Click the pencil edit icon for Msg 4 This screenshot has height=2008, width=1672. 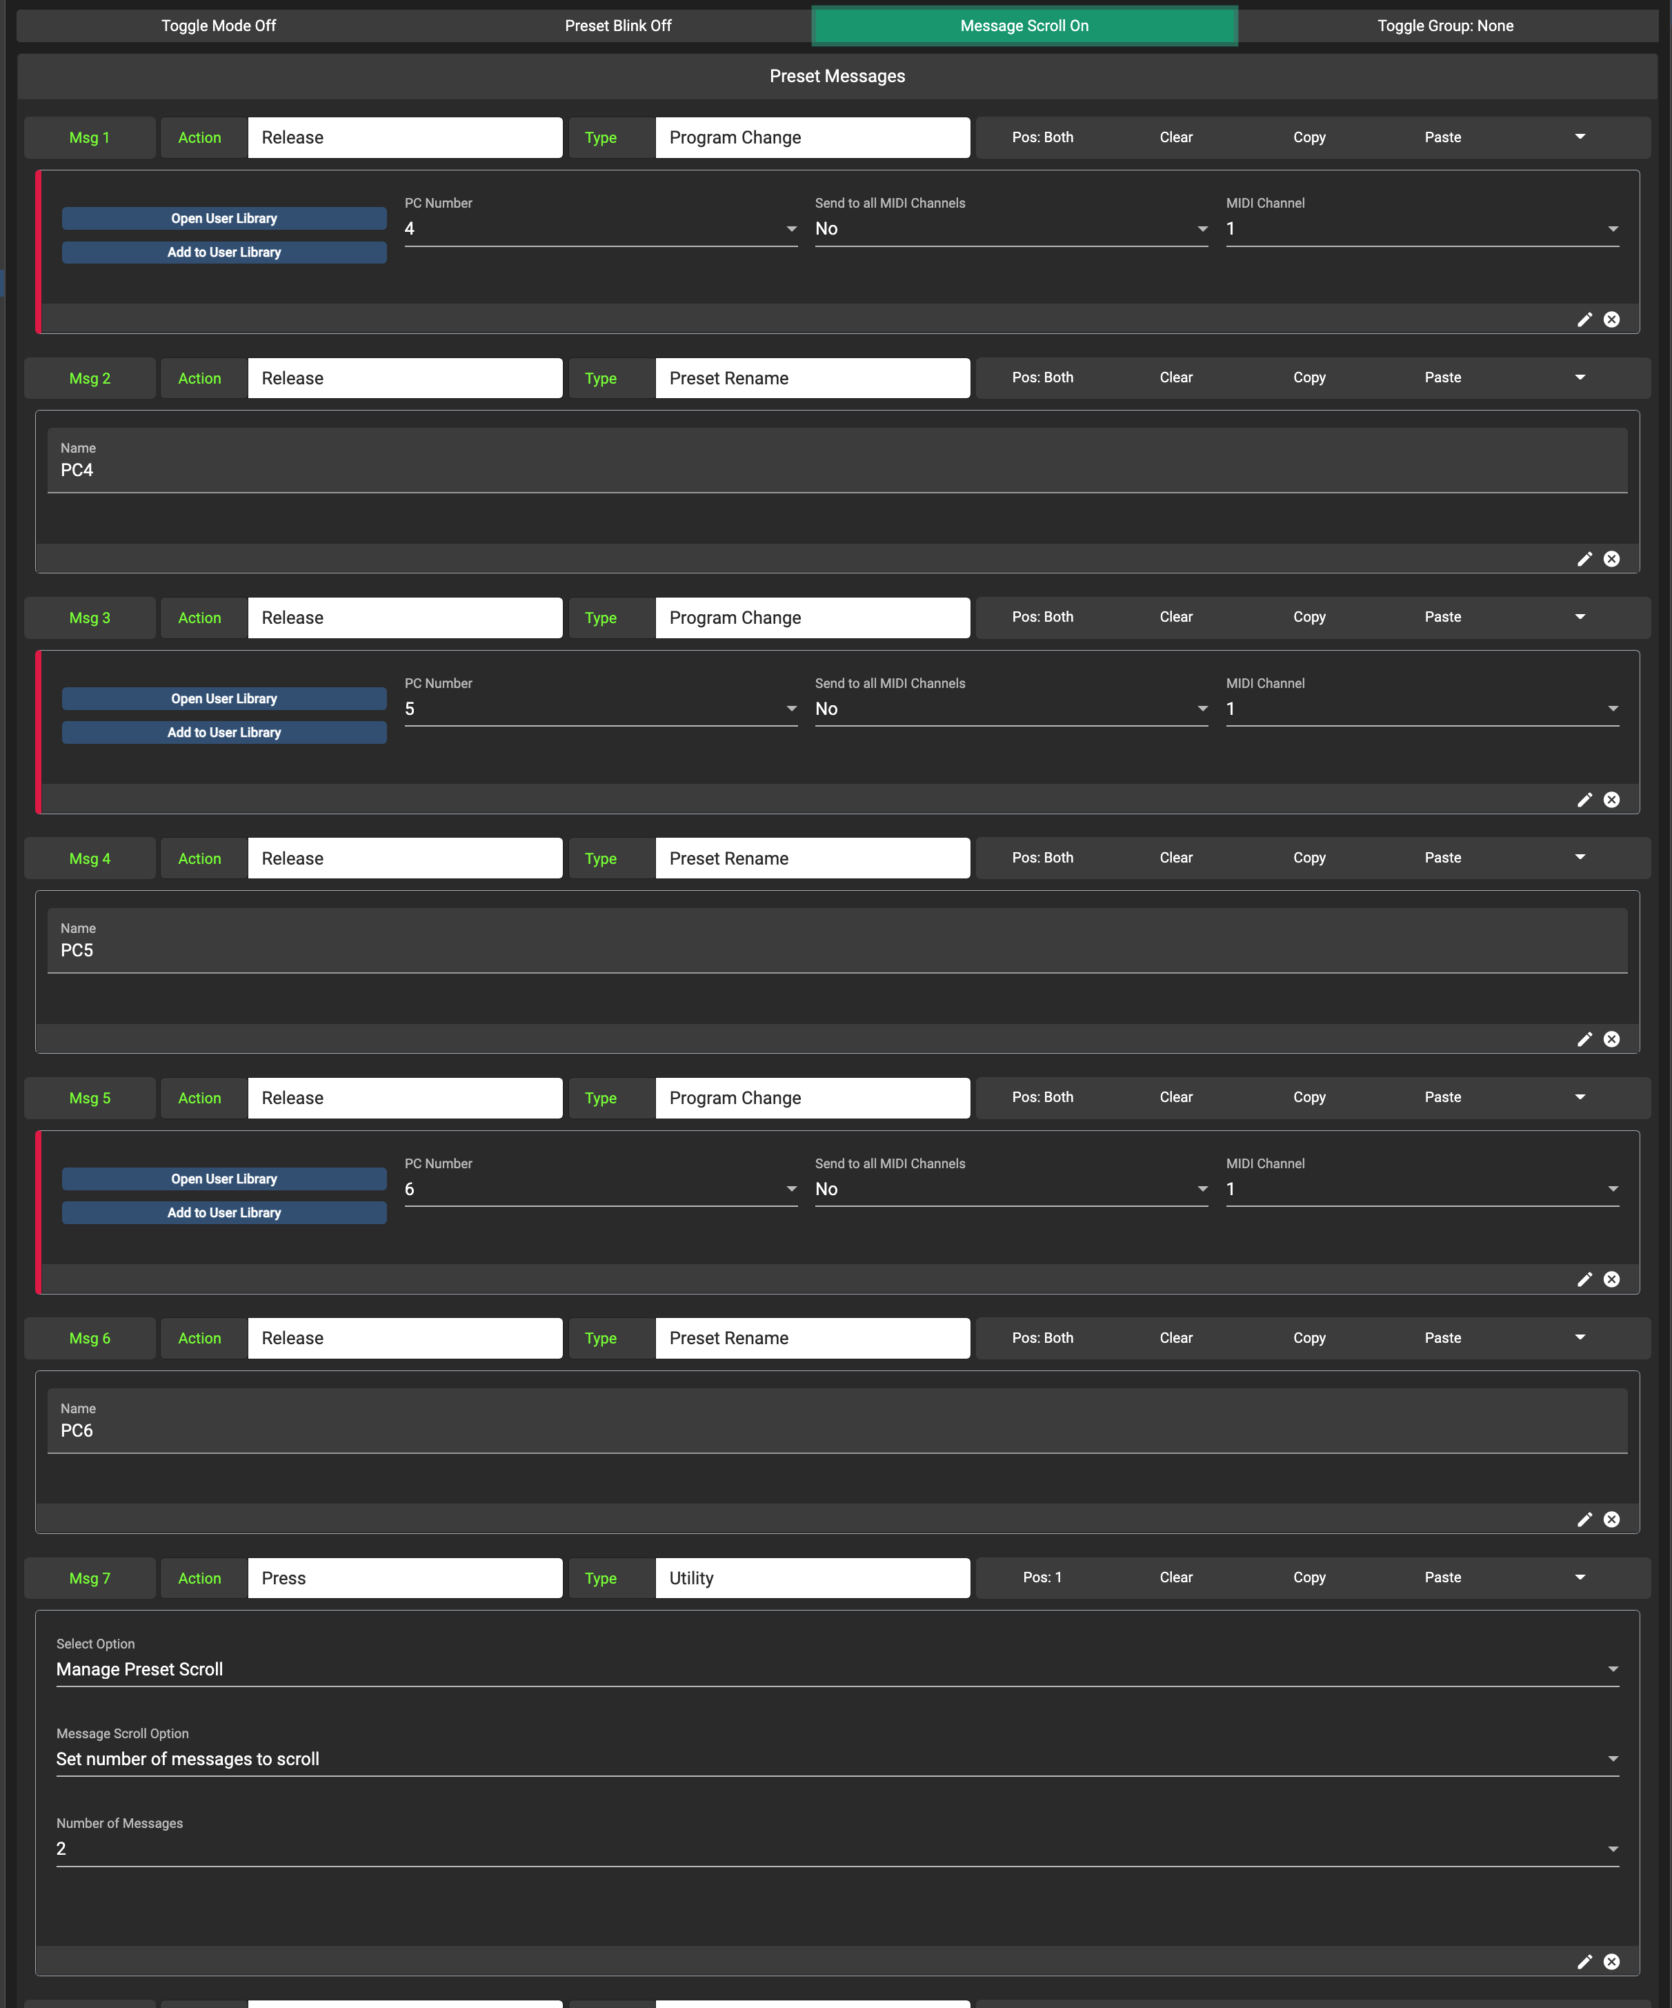tap(1584, 1039)
